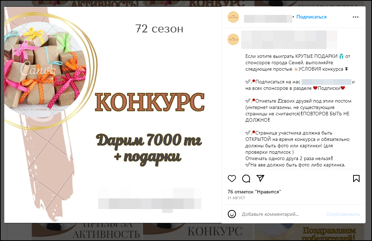Open background КОНКУРС thumbnail below the post

[198, 232]
